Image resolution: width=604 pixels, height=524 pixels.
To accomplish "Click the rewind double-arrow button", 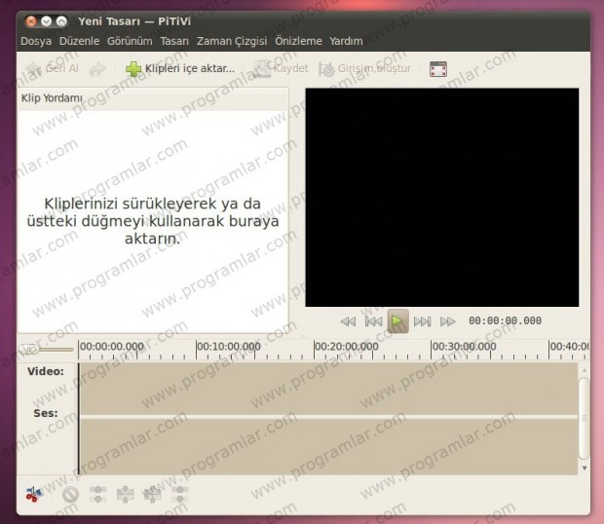I will (x=348, y=321).
